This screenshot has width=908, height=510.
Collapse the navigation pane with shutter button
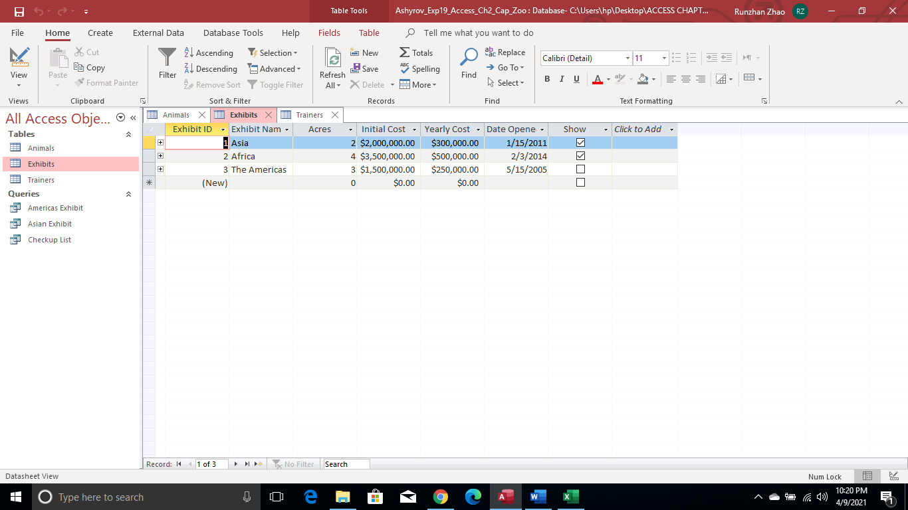[x=133, y=118]
